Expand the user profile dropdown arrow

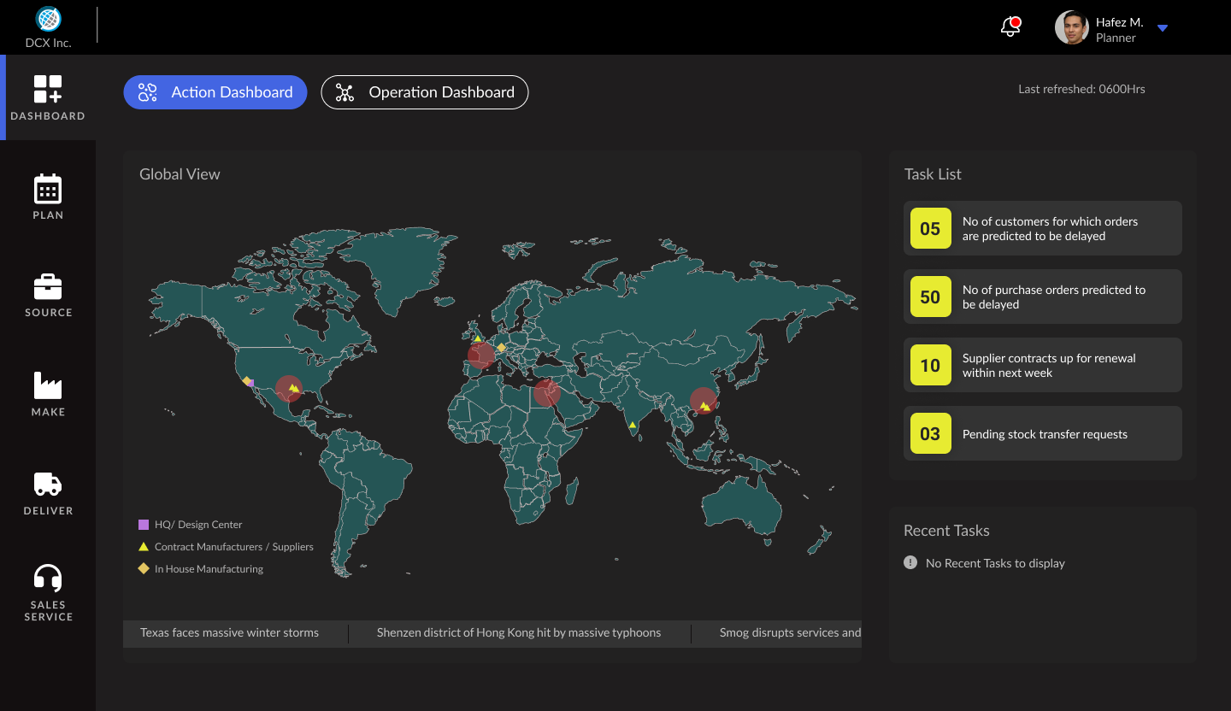(x=1163, y=28)
